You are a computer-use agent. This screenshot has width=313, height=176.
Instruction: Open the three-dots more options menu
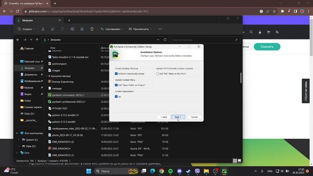coord(160,29)
